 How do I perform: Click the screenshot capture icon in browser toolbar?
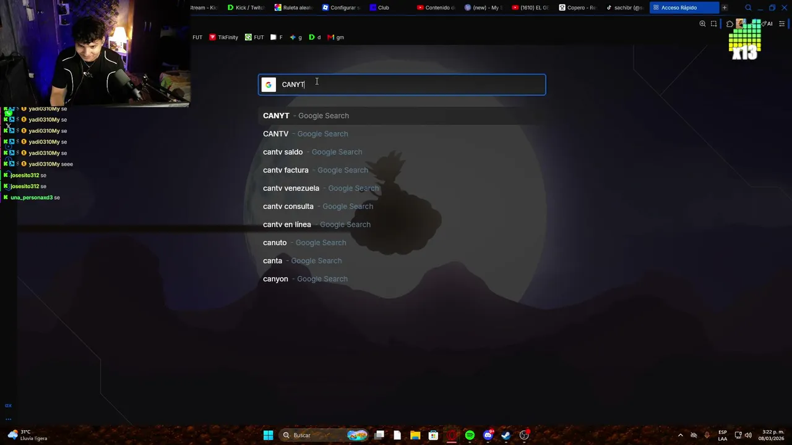(x=713, y=23)
